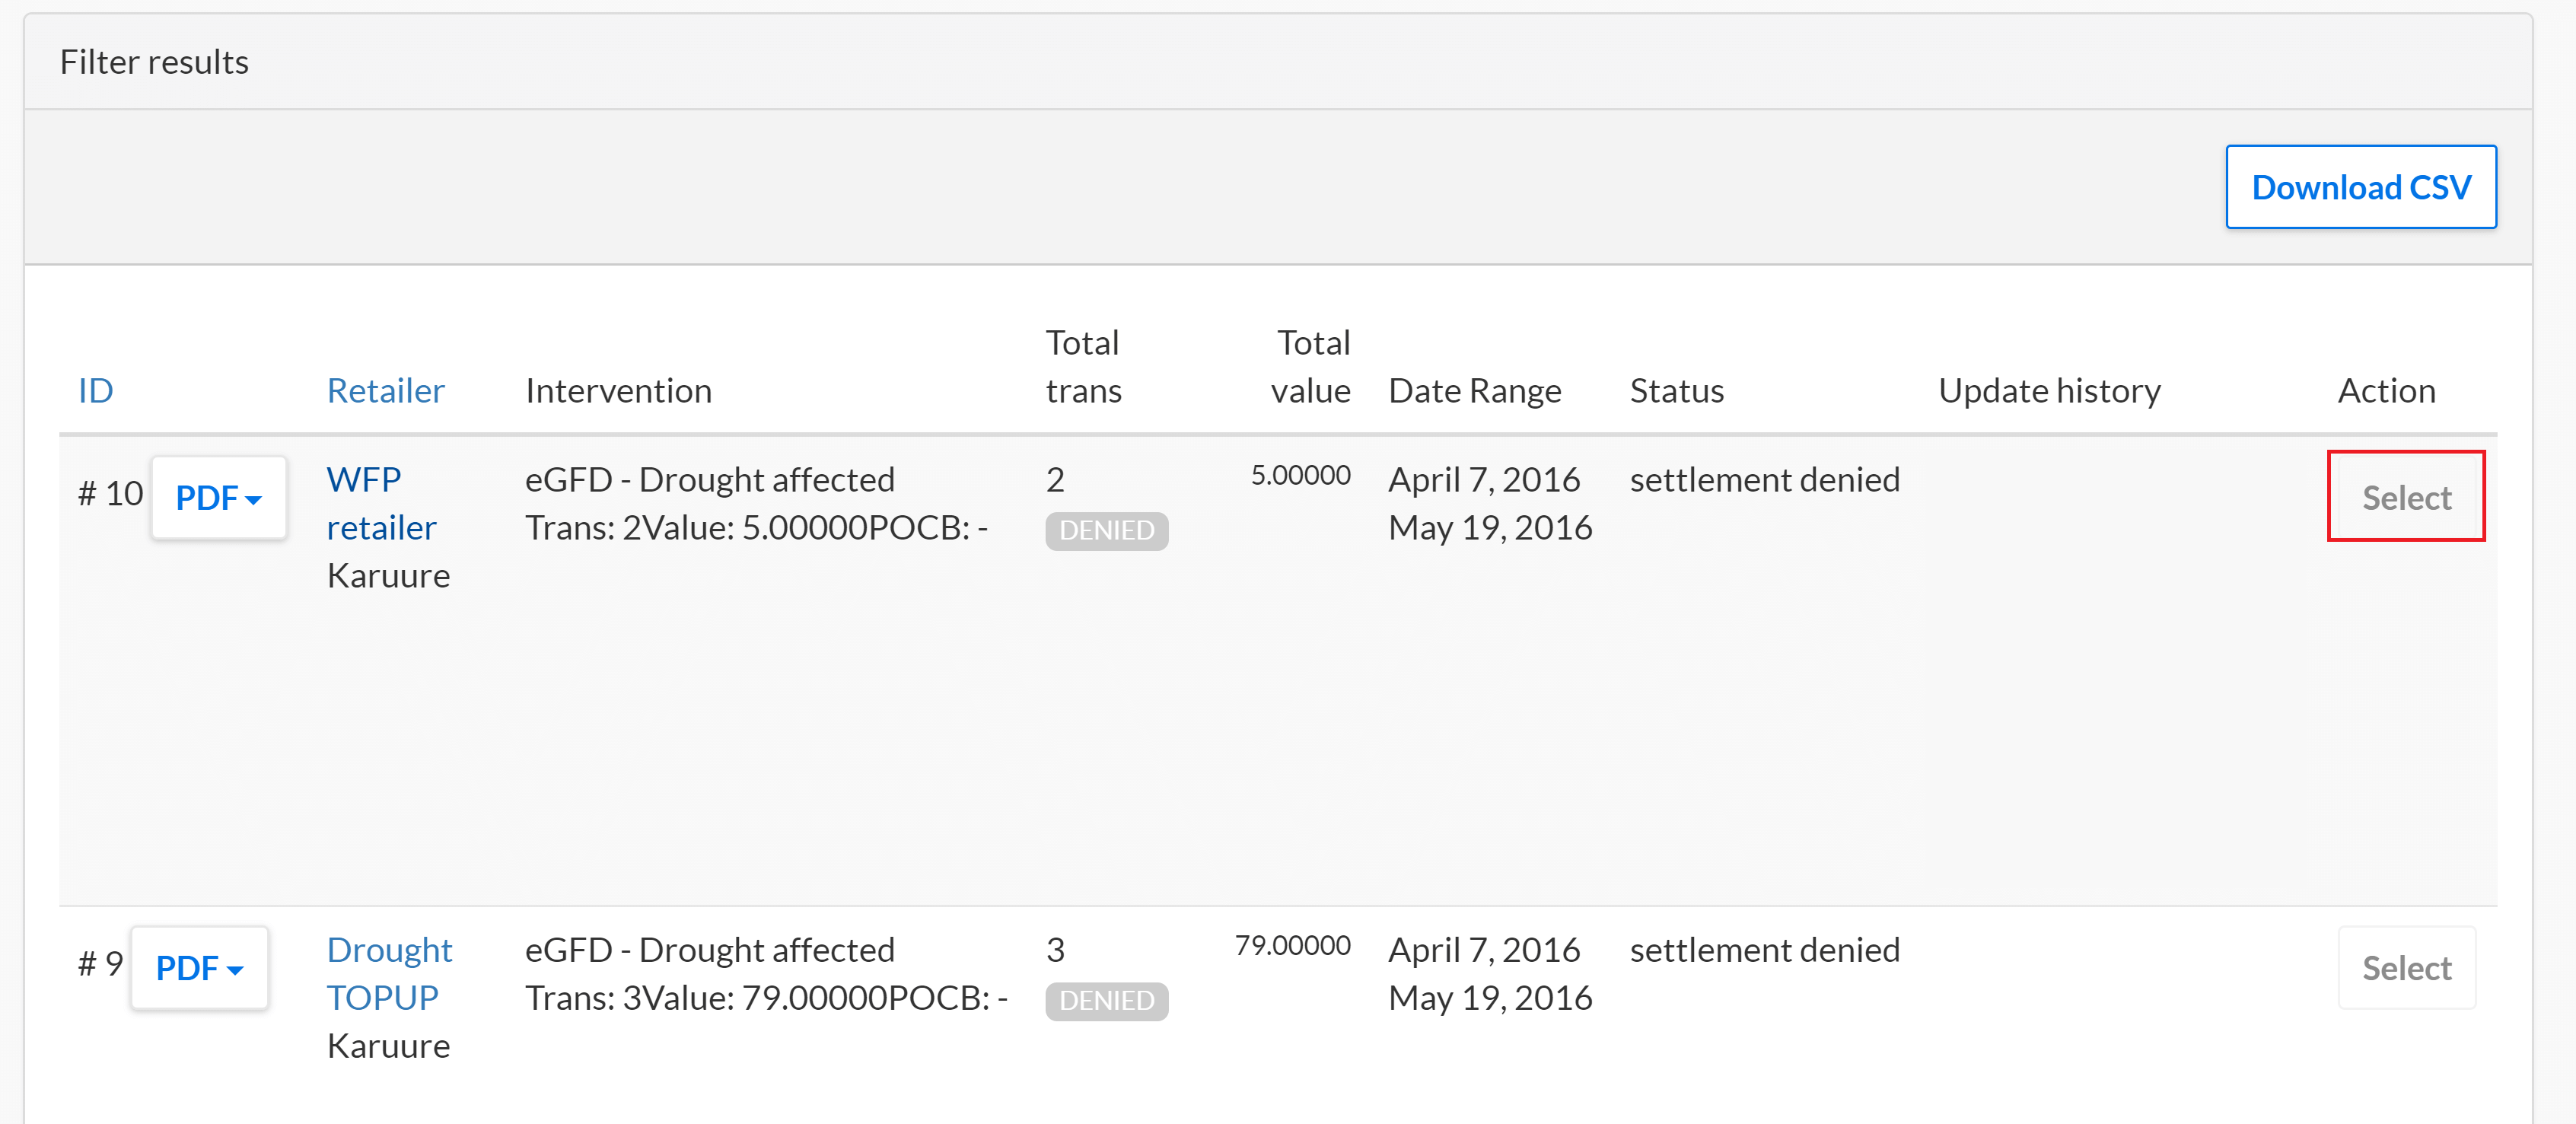
Task: Click the Total value column header
Action: pos(1310,366)
